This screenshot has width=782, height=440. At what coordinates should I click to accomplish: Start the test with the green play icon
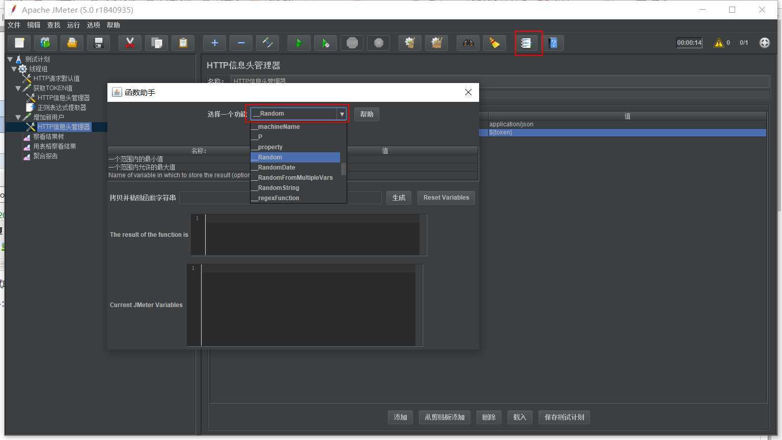point(299,43)
